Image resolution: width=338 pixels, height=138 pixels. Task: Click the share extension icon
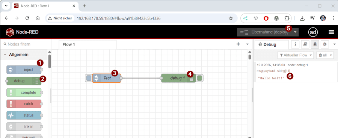(245, 18)
